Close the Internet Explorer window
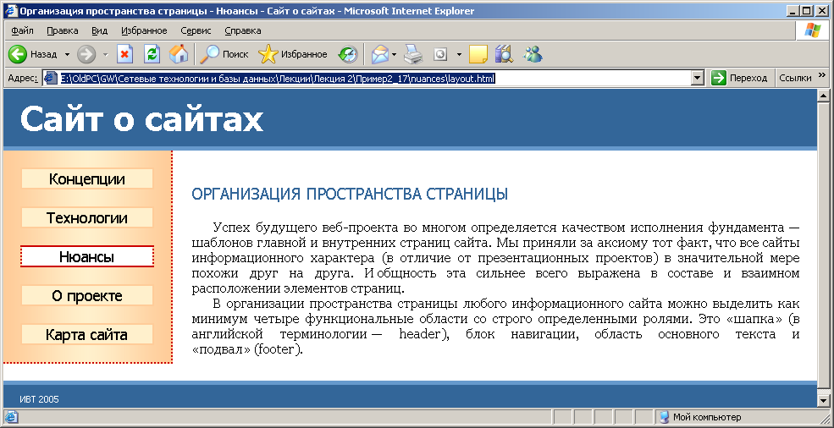834x428 pixels. pos(822,11)
